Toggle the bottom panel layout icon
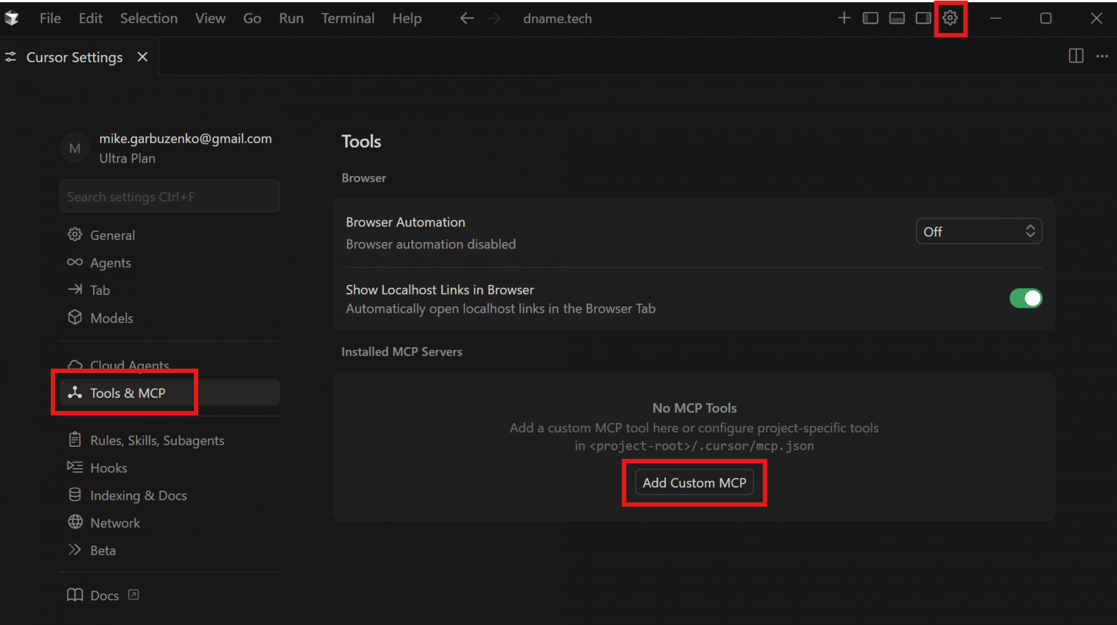The width and height of the screenshot is (1117, 625). (x=896, y=18)
